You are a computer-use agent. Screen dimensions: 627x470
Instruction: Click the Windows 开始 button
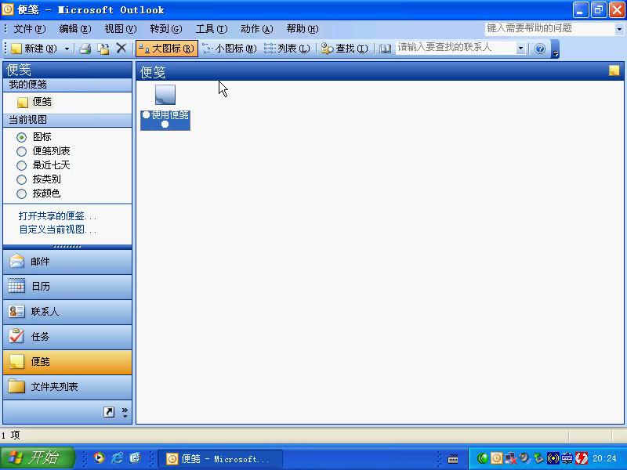(37, 458)
